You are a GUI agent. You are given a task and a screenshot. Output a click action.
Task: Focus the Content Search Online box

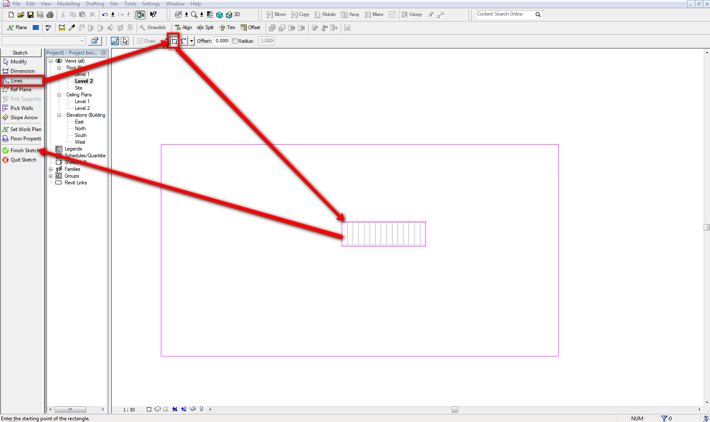pyautogui.click(x=506, y=14)
